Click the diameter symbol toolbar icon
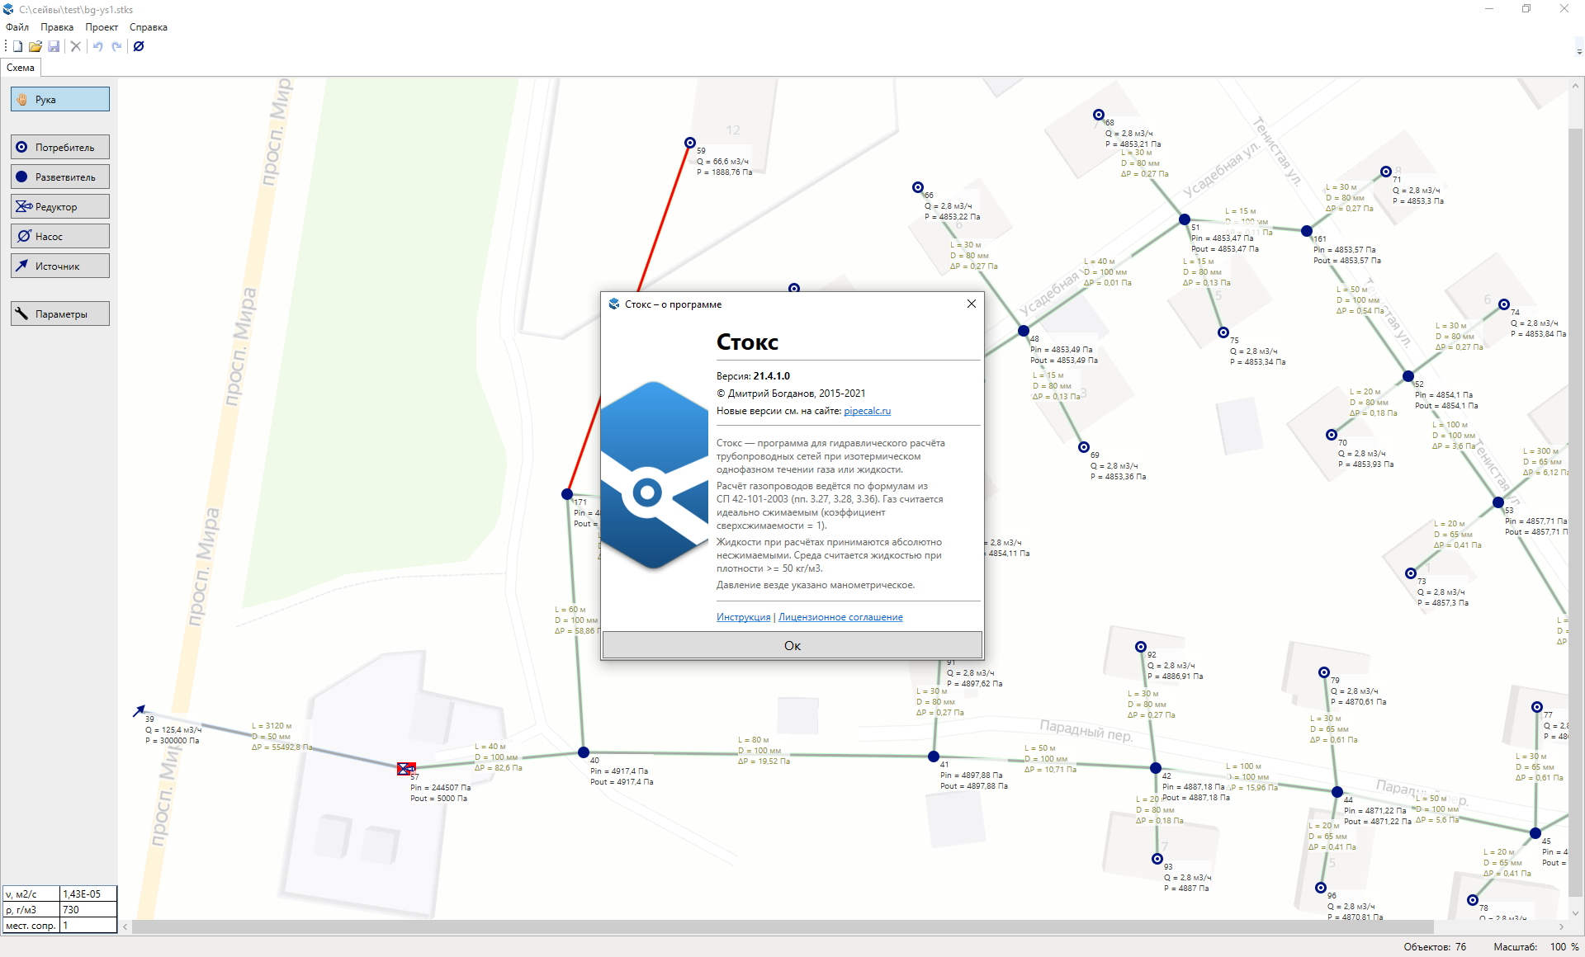 pyautogui.click(x=139, y=46)
